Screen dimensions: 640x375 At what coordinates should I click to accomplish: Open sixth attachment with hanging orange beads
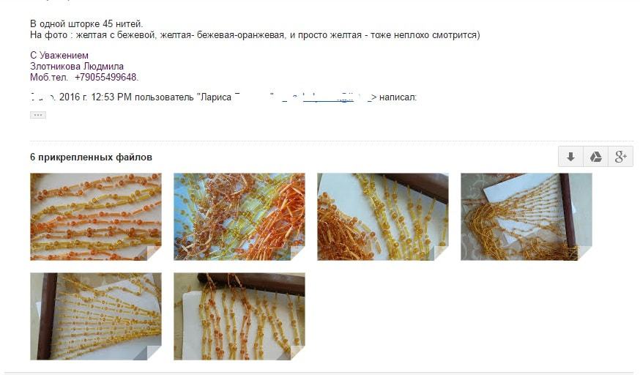[x=239, y=316]
